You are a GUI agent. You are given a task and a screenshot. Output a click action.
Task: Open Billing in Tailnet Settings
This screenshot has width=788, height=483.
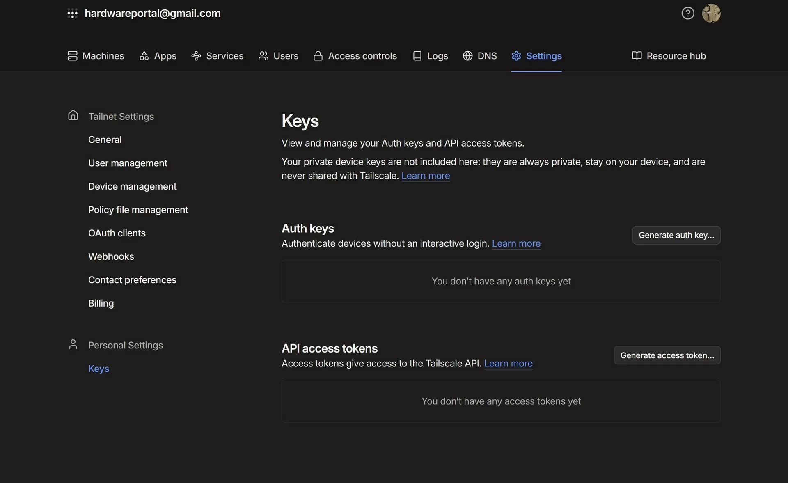[x=101, y=303]
